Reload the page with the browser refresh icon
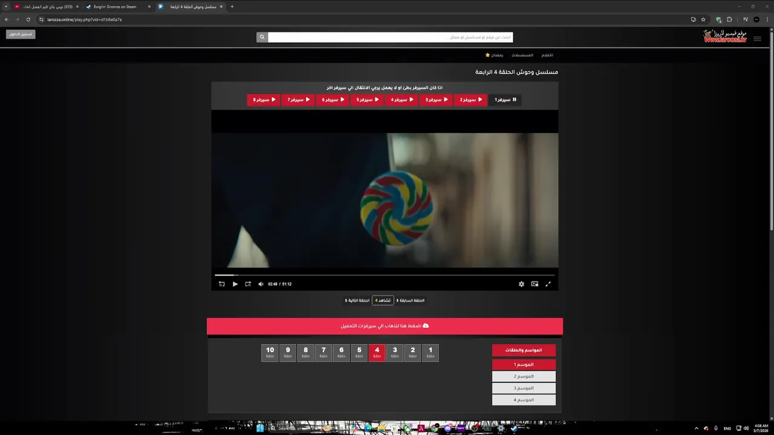Image resolution: width=774 pixels, height=435 pixels. point(28,19)
